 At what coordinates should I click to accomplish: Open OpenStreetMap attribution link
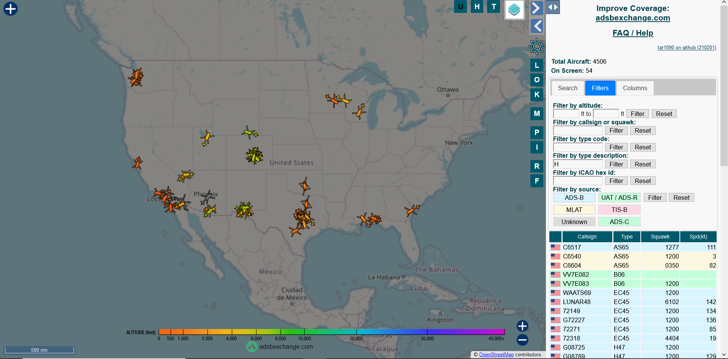coord(496,355)
